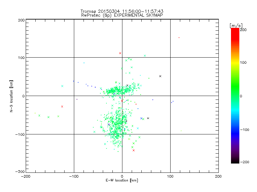
Task: Click the subtitle 'RwPretec (8p) EXPERIMENTAL SKYMAP'
Action: click(x=122, y=15)
